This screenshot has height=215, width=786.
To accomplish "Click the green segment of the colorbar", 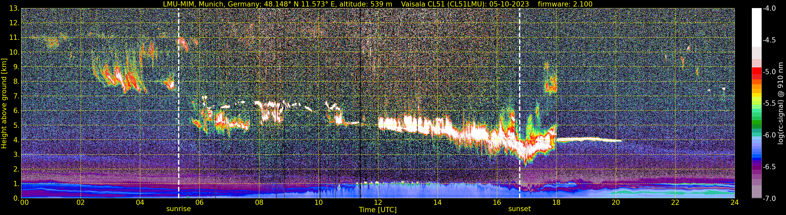I will click(757, 122).
